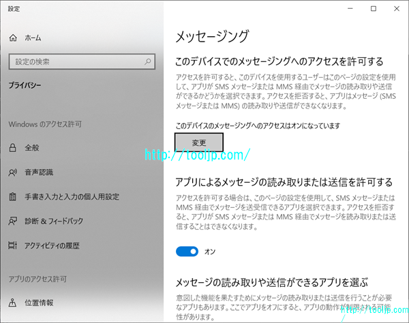Image resolution: width=409 pixels, height=323 pixels.
Task: Open the ホーム settings page
Action: (33, 38)
